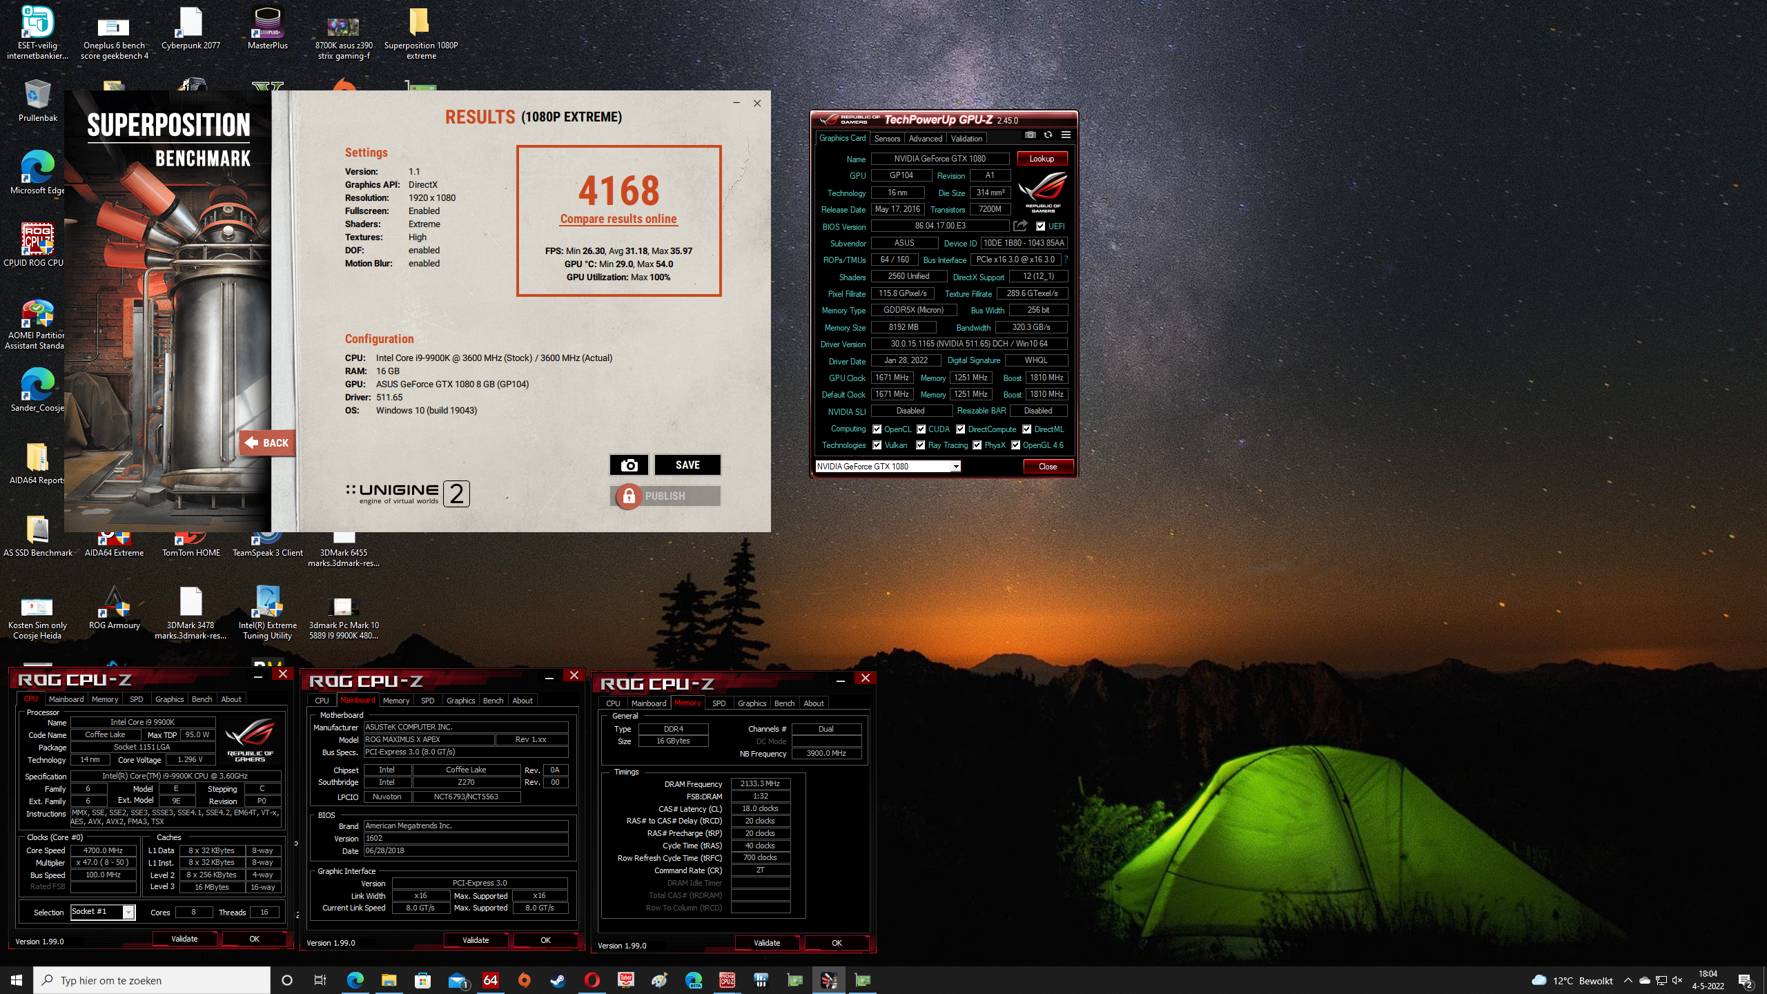Toggle the UEFI checkbox in GPU-Z
1767x994 pixels.
1041,226
